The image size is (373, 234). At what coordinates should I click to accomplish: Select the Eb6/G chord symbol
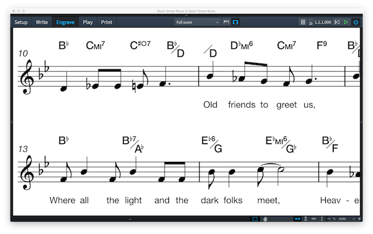[212, 144]
